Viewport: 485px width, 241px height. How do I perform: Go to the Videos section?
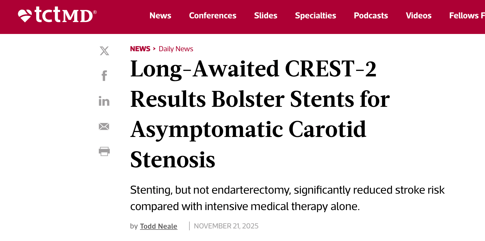tap(418, 16)
